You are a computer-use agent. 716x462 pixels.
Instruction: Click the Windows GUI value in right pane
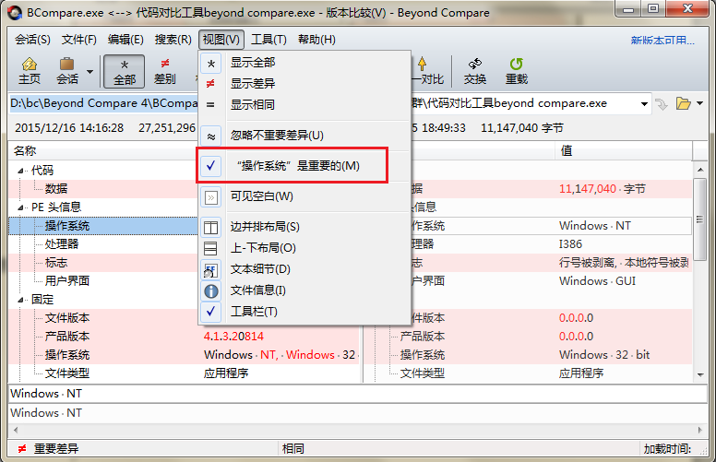tap(597, 281)
